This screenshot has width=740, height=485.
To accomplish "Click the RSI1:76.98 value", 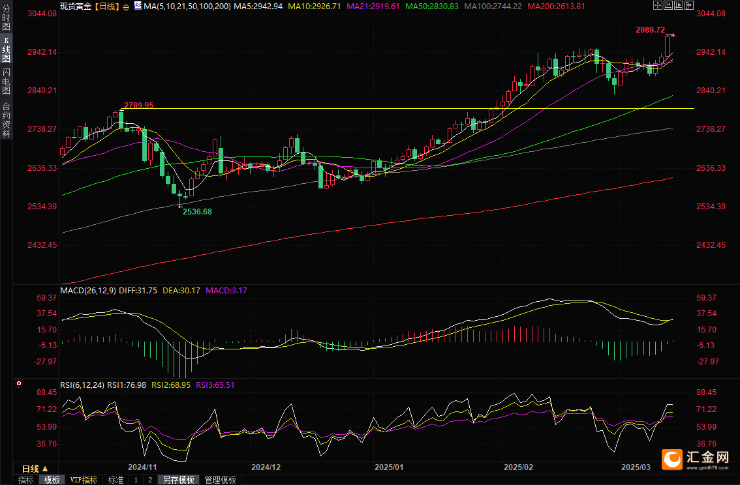I will pyautogui.click(x=127, y=385).
